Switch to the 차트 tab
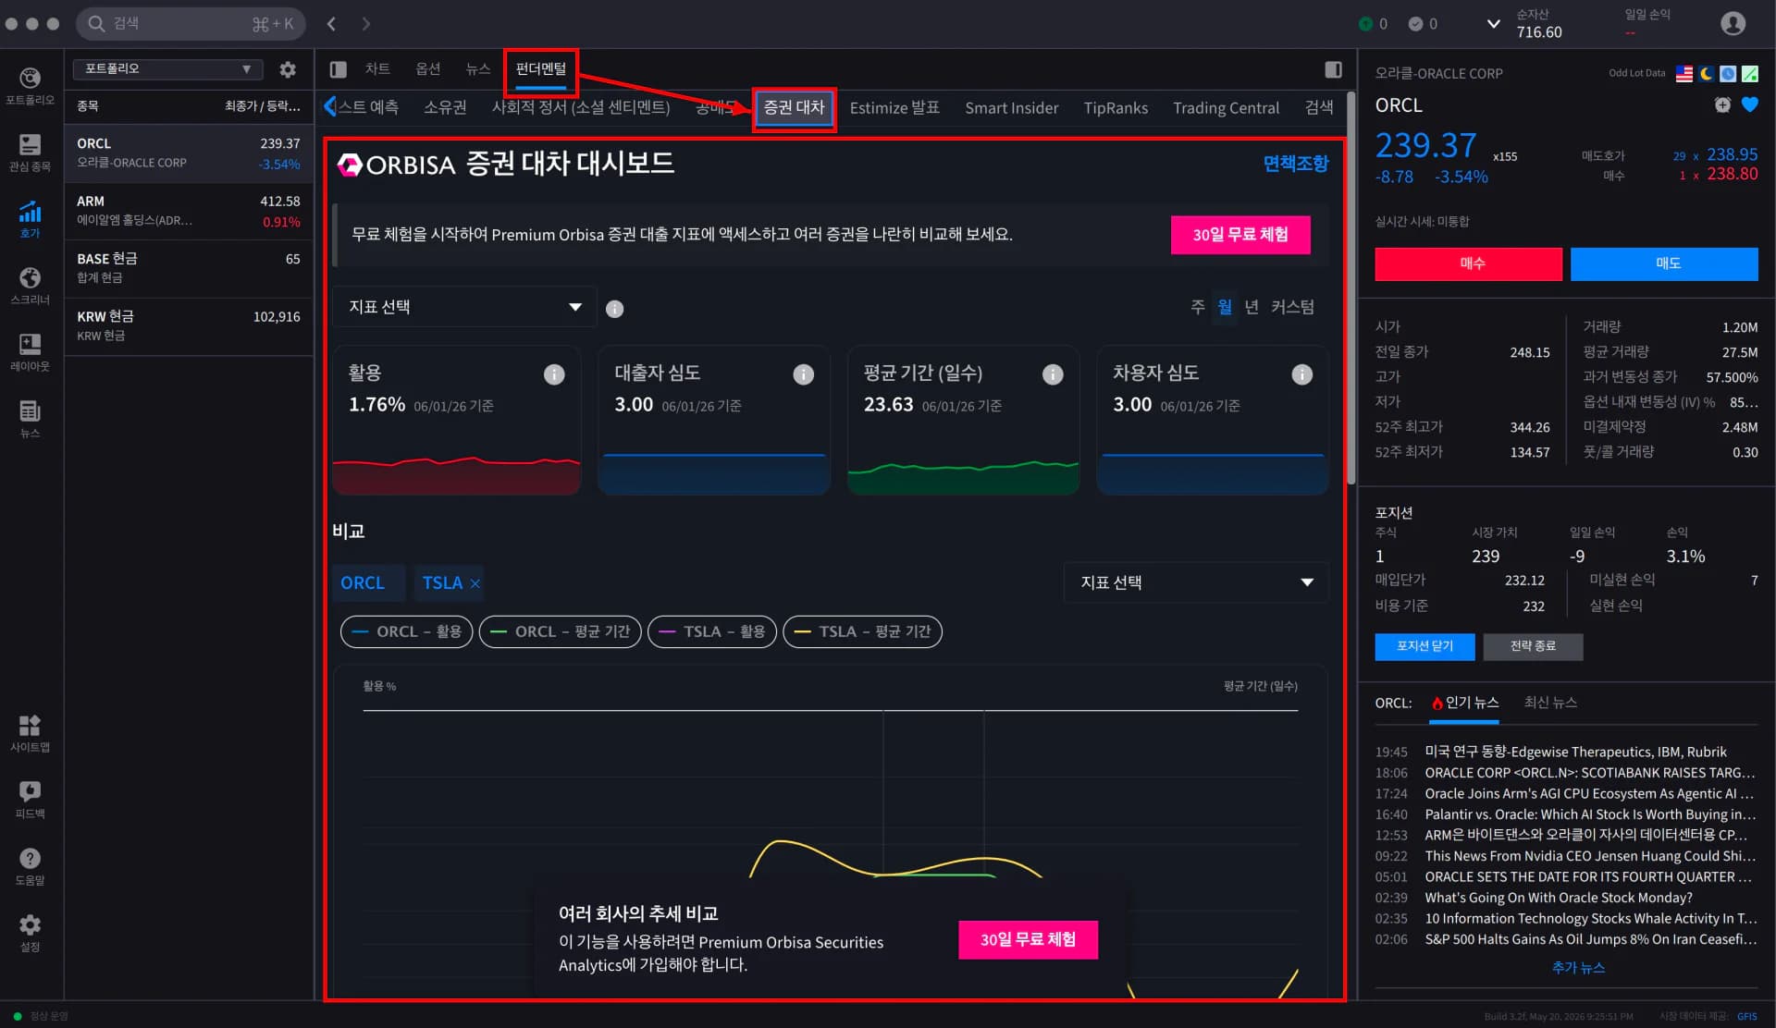 377,69
